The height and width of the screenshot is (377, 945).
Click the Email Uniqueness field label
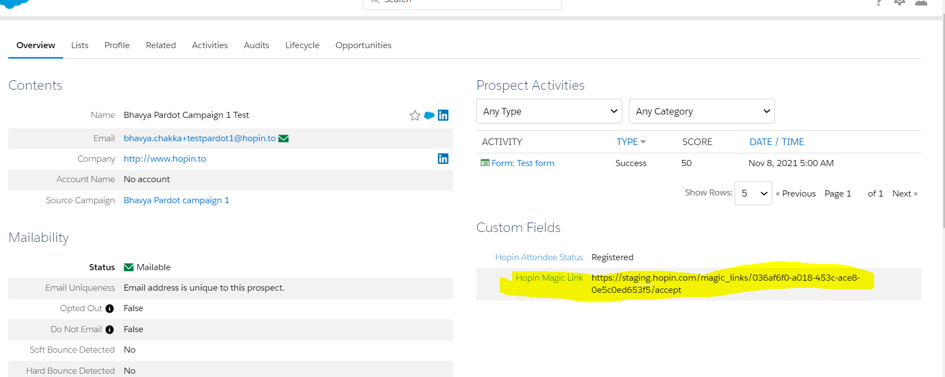80,288
